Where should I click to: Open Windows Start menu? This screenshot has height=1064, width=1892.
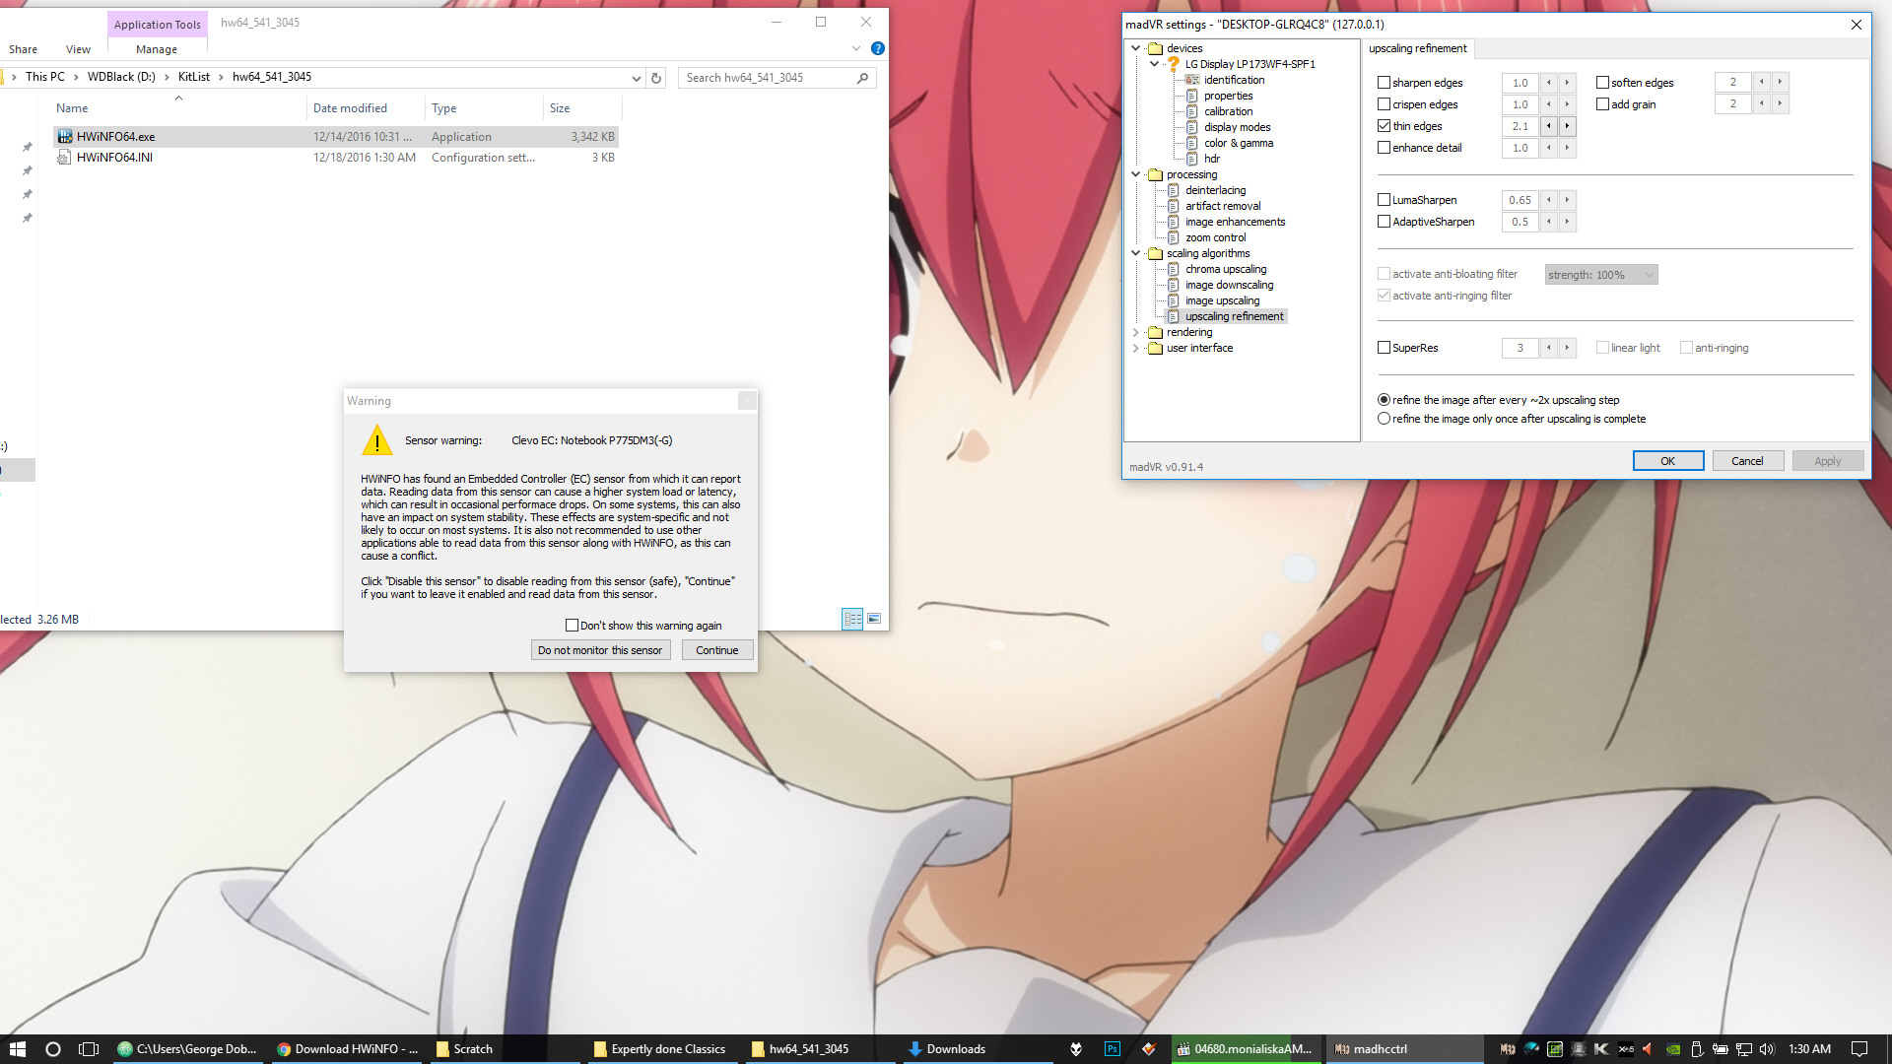(x=18, y=1049)
